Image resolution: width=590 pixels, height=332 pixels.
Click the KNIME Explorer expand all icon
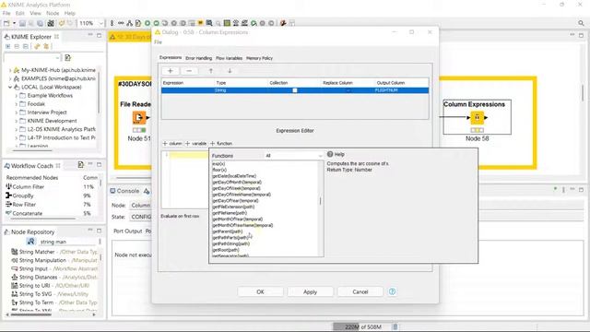pyautogui.click(x=8, y=46)
